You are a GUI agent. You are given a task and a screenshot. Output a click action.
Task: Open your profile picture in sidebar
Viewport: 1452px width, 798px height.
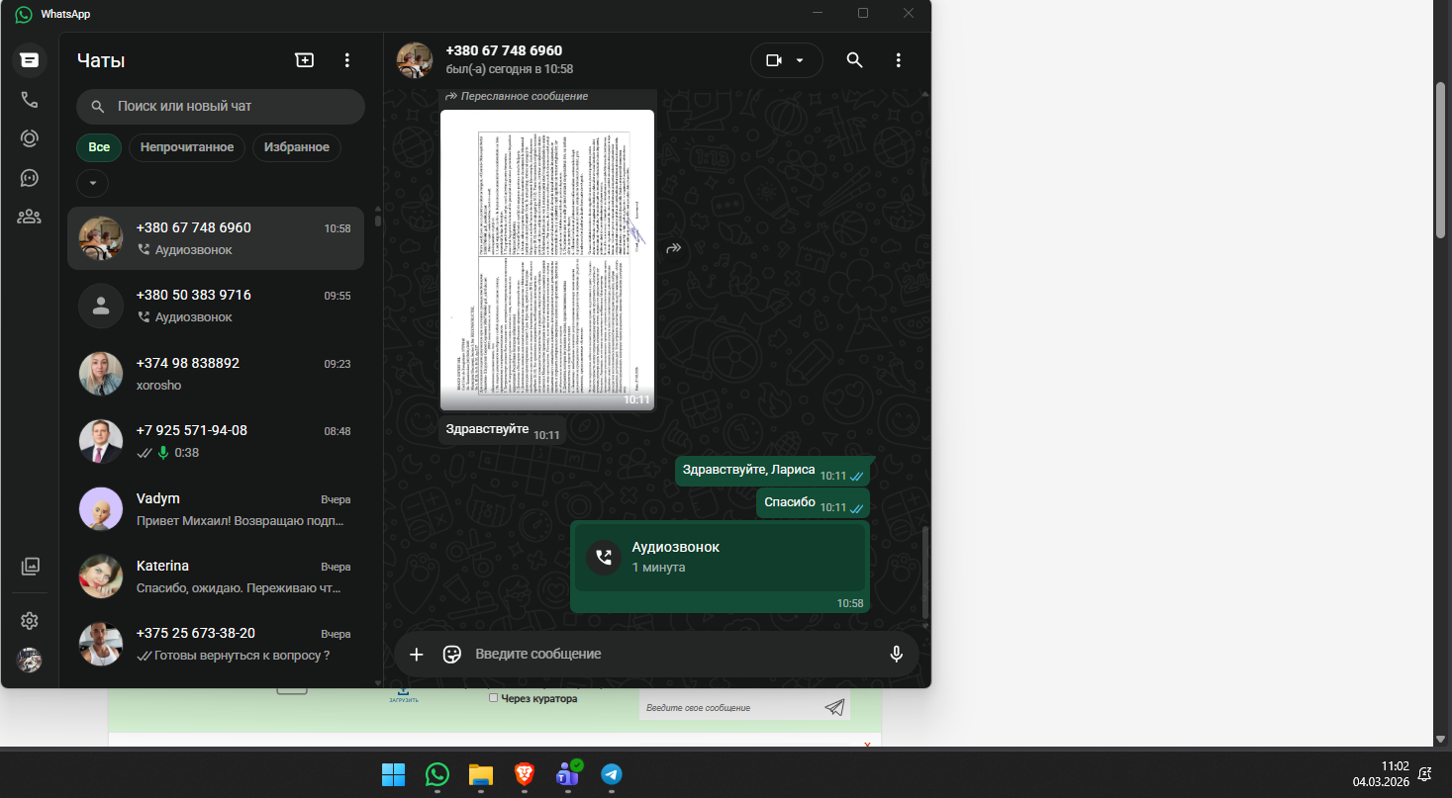click(30, 661)
